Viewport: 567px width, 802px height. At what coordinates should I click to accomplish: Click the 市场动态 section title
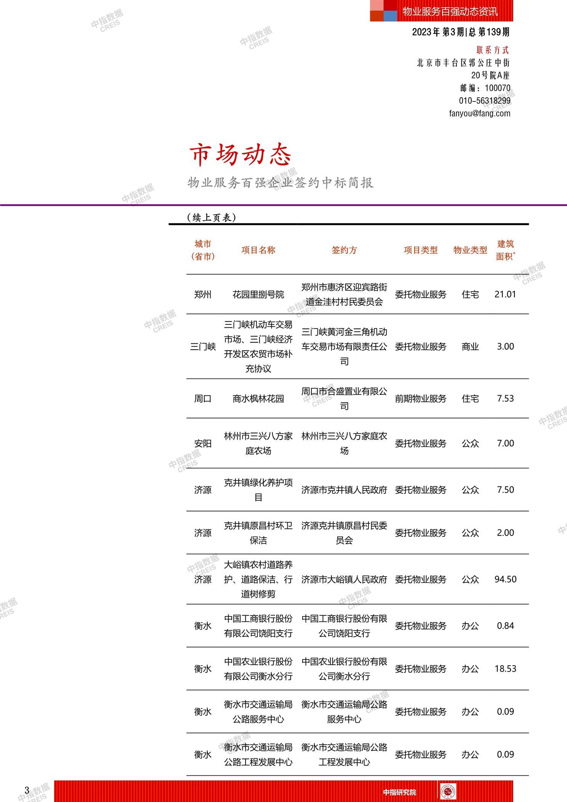point(241,155)
